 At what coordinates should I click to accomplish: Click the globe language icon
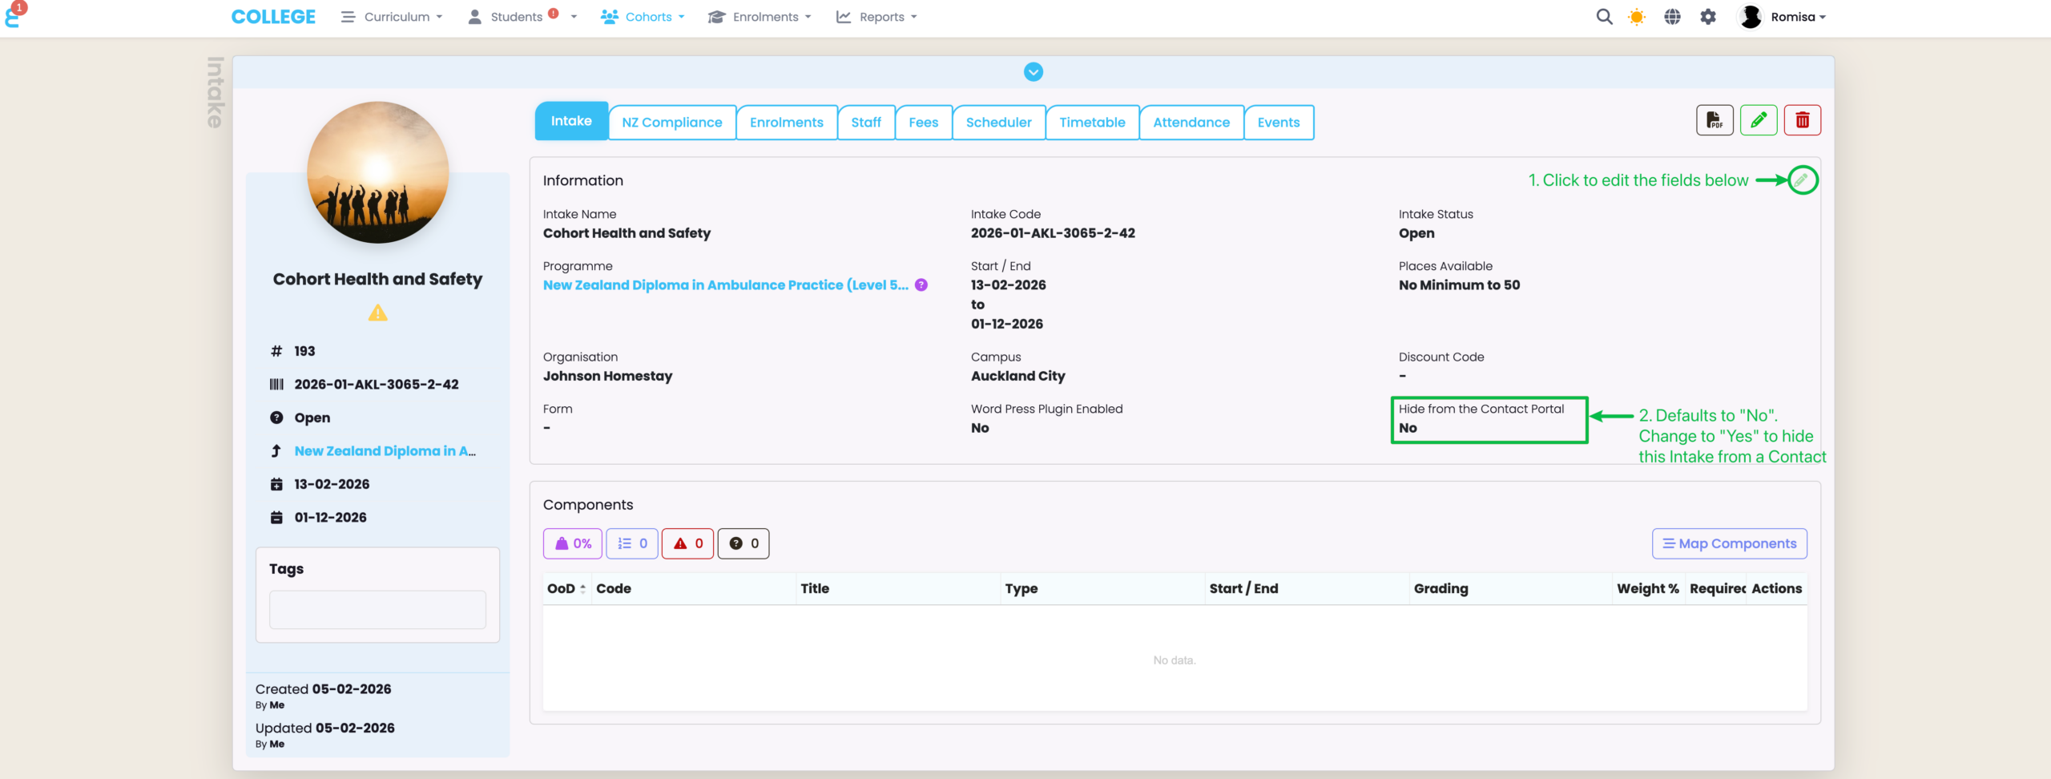pyautogui.click(x=1672, y=17)
